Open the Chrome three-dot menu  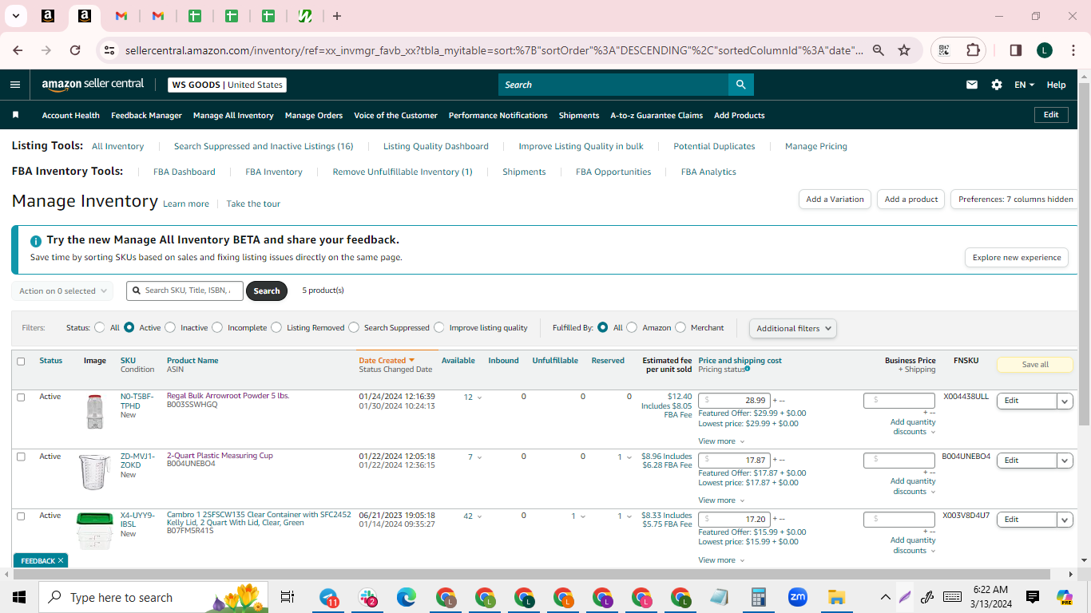(x=1073, y=50)
